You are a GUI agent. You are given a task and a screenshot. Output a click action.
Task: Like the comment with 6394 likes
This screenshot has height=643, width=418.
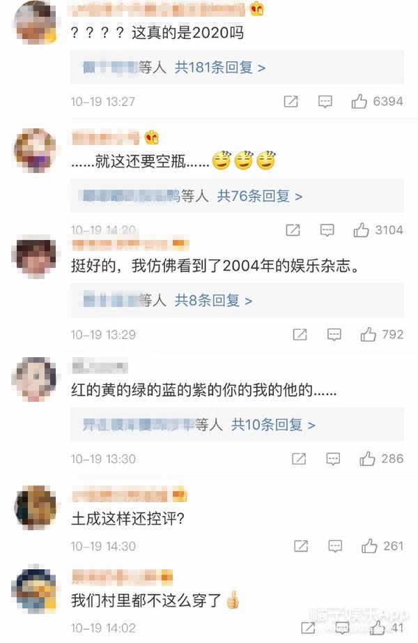(x=359, y=101)
